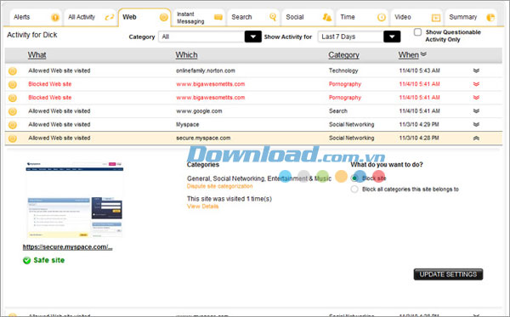Click the arrows icon on All Activity tab
This screenshot has width=510, height=317.
pyautogui.click(x=110, y=17)
